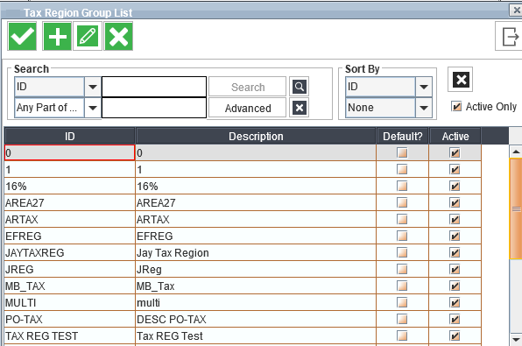
Task: Select the MB_TAX ID cell
Action: 69,286
